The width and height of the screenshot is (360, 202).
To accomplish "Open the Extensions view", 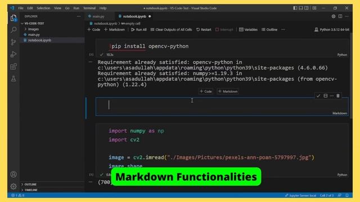I will pos(13,67).
